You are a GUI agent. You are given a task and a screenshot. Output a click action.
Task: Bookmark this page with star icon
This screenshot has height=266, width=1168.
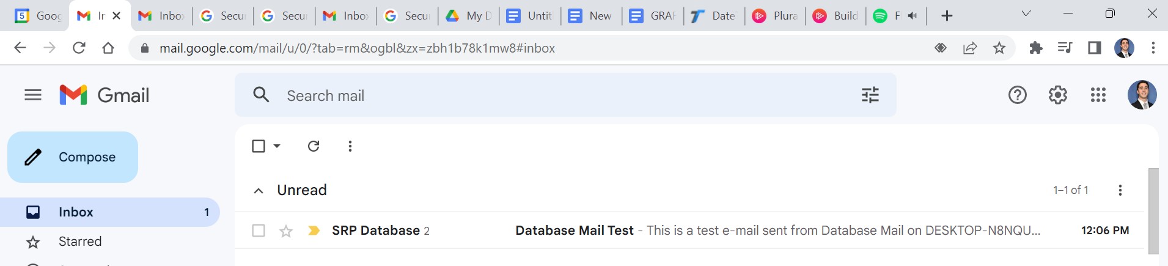tap(999, 48)
